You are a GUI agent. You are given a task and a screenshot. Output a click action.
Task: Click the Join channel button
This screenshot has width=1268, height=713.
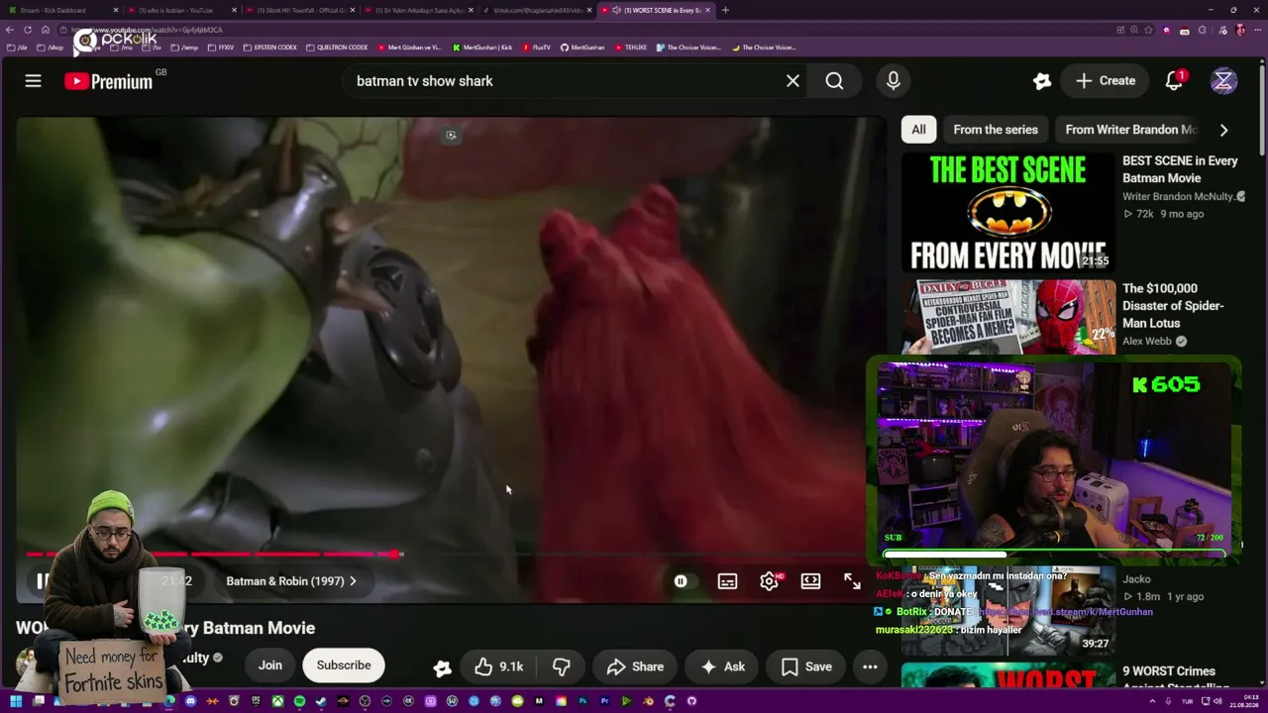(270, 665)
